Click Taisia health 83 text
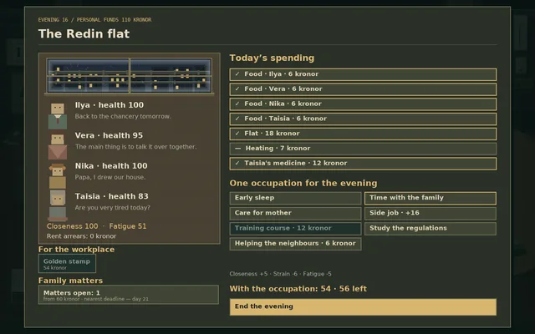Image resolution: width=535 pixels, height=334 pixels. click(x=111, y=196)
